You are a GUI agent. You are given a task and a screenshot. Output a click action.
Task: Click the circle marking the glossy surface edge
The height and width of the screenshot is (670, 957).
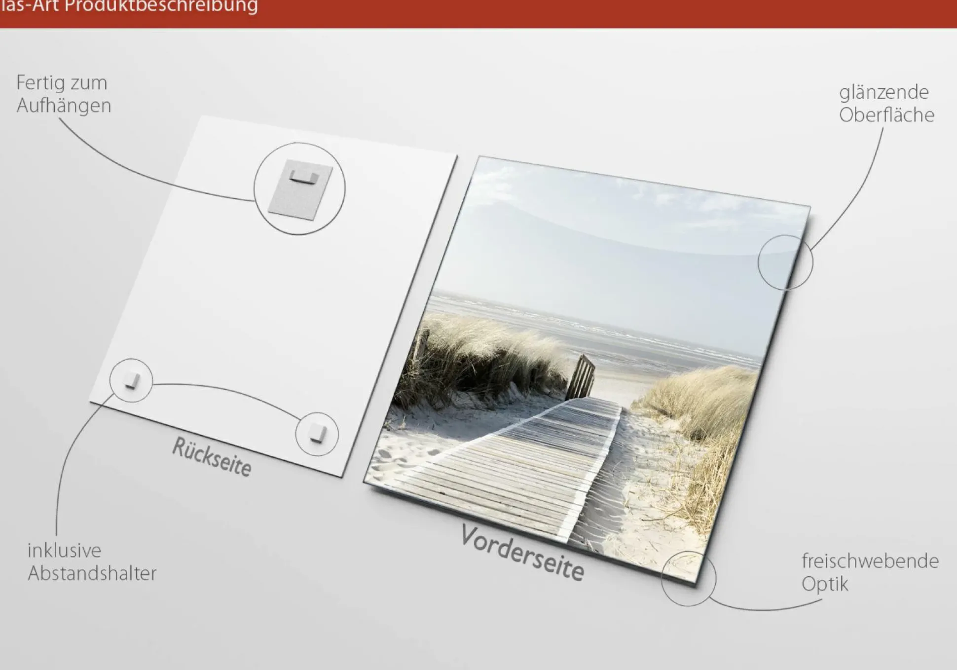[785, 262]
